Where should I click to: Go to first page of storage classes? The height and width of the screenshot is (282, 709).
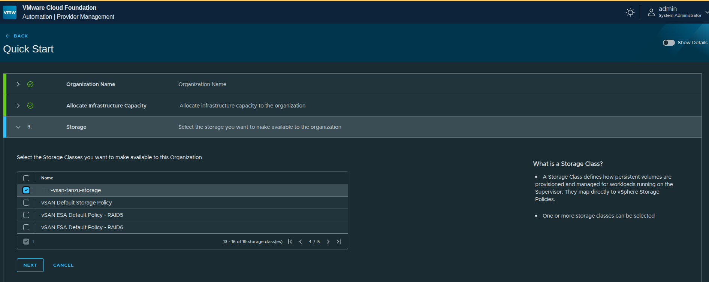[x=290, y=242]
